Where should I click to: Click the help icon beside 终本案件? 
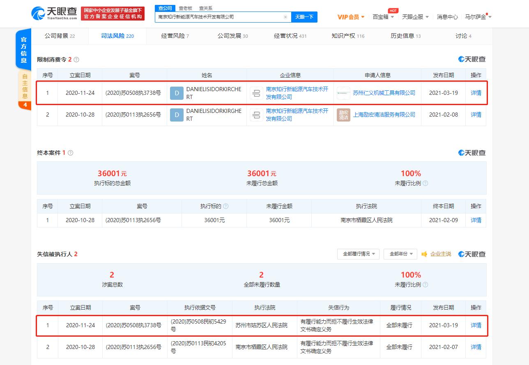pos(71,153)
